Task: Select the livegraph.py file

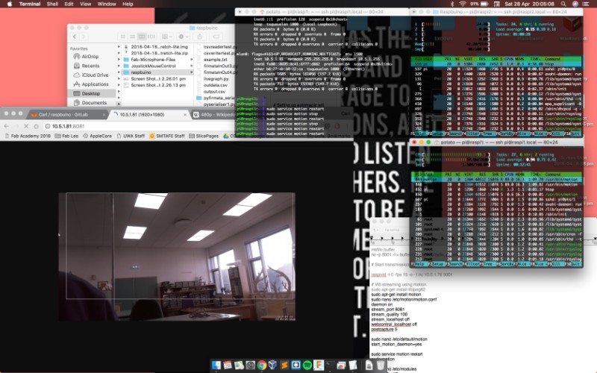Action: [216, 78]
